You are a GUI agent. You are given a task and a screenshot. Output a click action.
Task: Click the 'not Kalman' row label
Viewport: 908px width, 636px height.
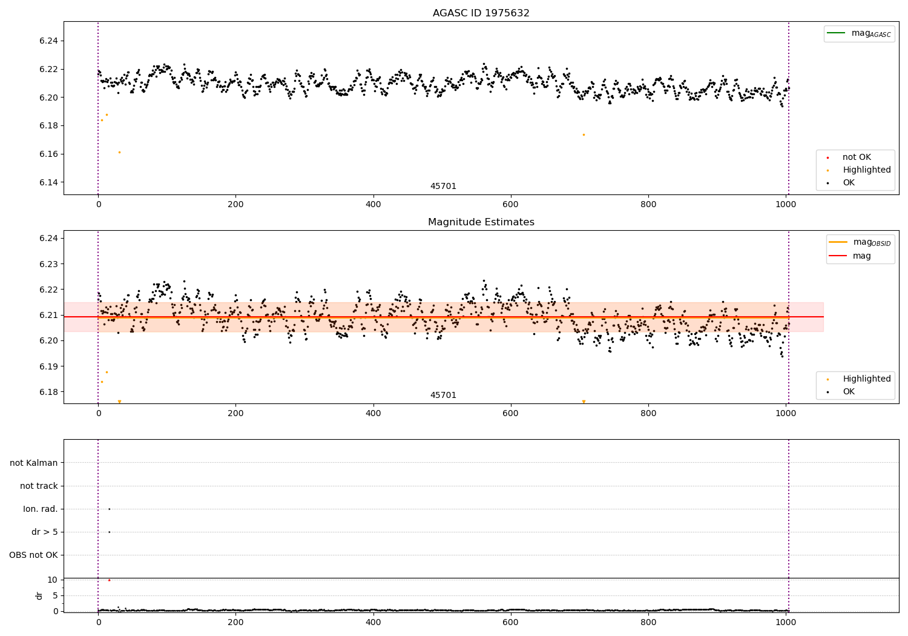point(34,463)
